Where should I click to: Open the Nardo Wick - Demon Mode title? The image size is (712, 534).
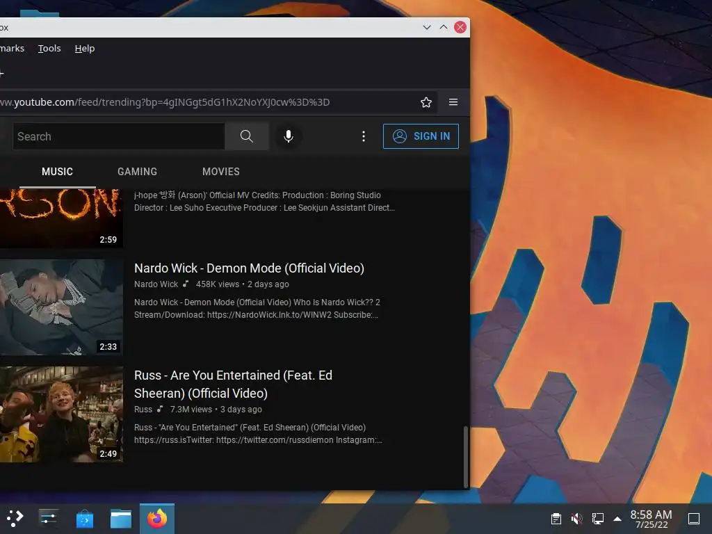[x=249, y=268]
